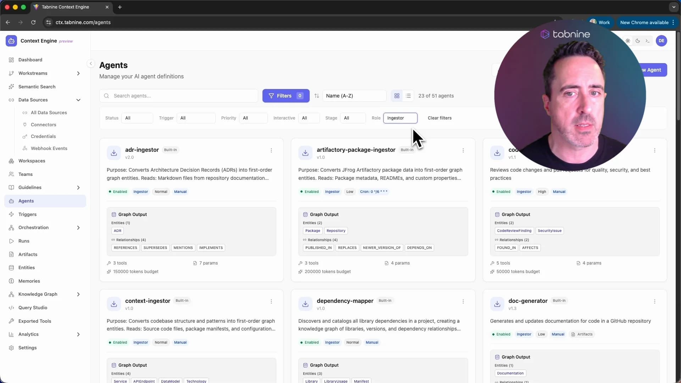Open the Role filter set to Ingestor
This screenshot has width=681, height=383.
click(x=400, y=118)
